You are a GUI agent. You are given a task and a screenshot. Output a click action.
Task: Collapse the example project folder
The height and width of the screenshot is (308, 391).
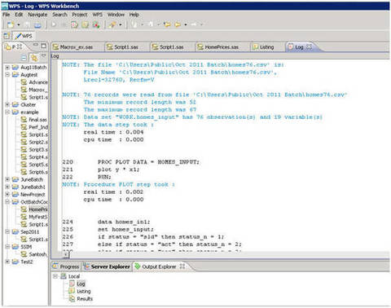pos(7,112)
